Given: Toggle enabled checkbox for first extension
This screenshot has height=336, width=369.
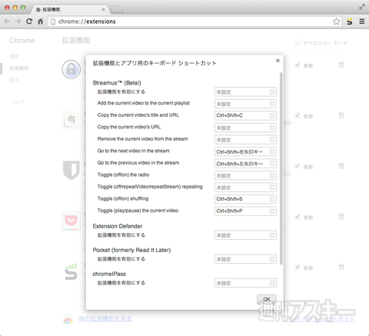Looking at the screenshot, I should (x=298, y=65).
